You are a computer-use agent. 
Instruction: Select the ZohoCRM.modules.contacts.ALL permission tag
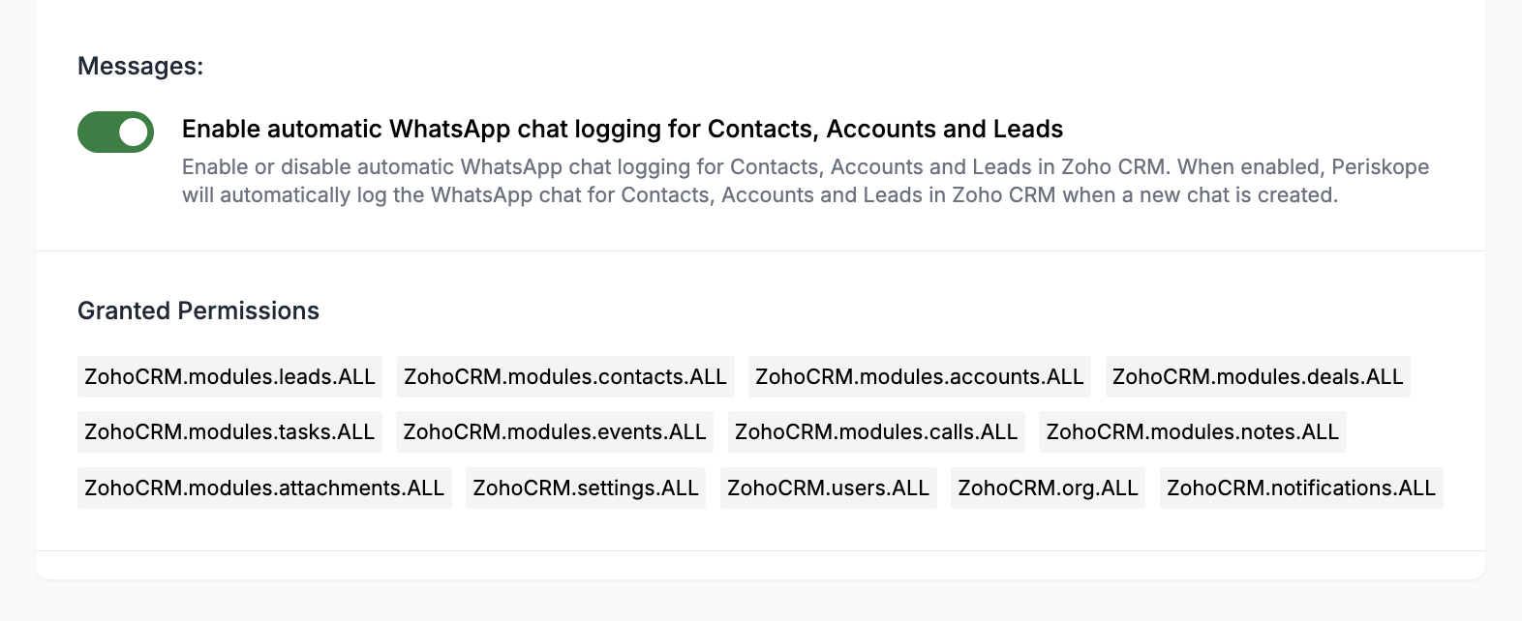565,376
